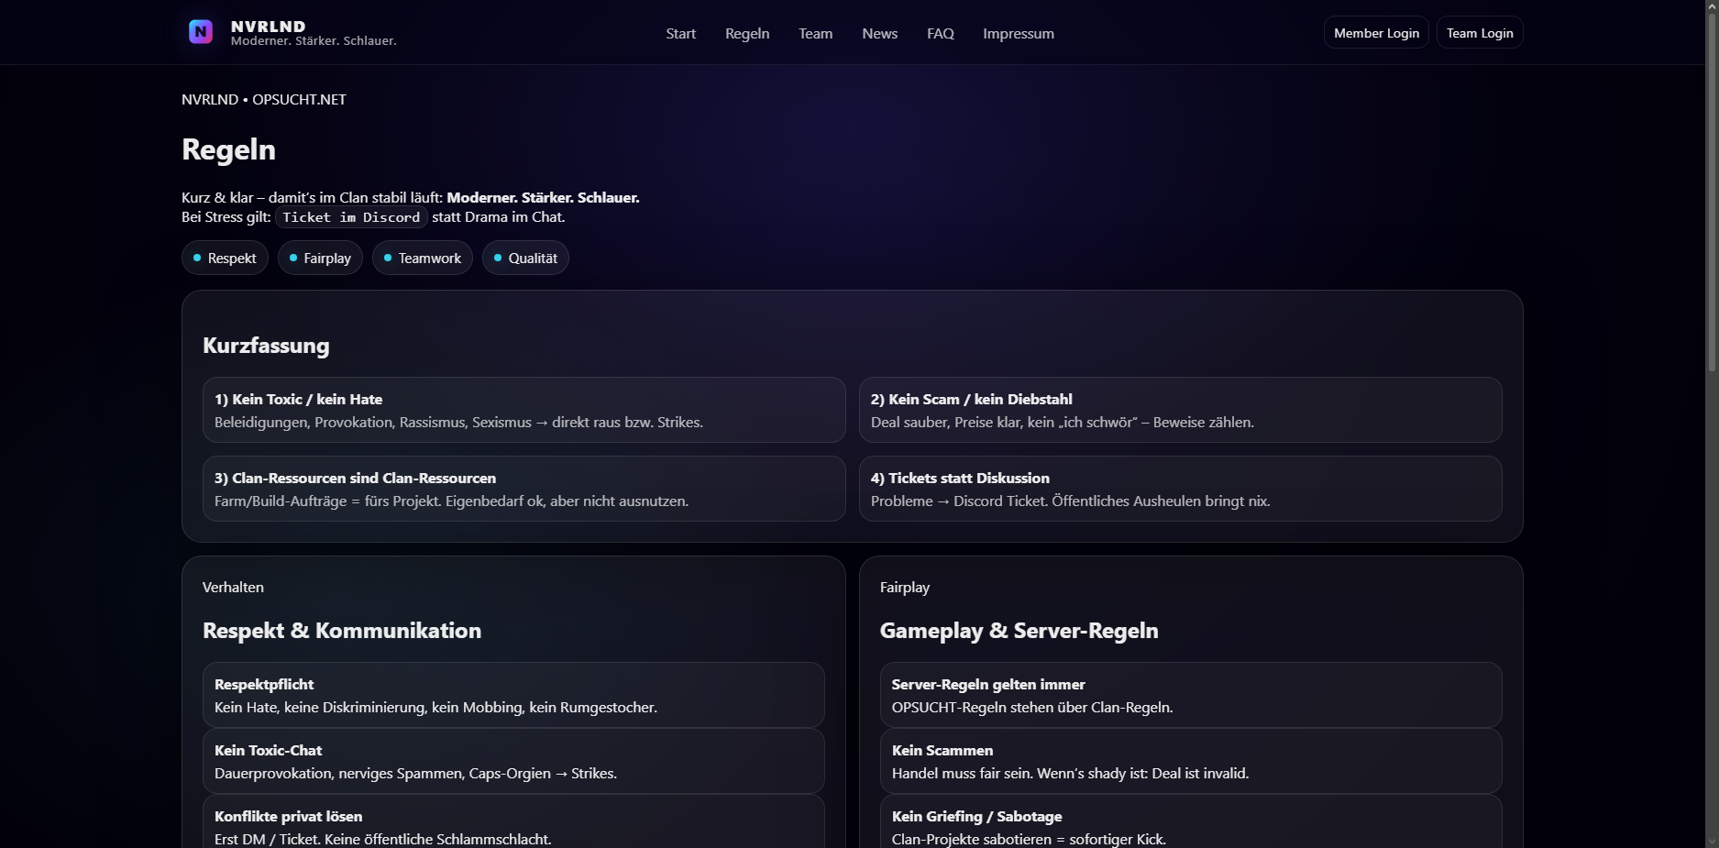
Task: Click the 'Ticket im Discord' code badge
Action: 351,218
